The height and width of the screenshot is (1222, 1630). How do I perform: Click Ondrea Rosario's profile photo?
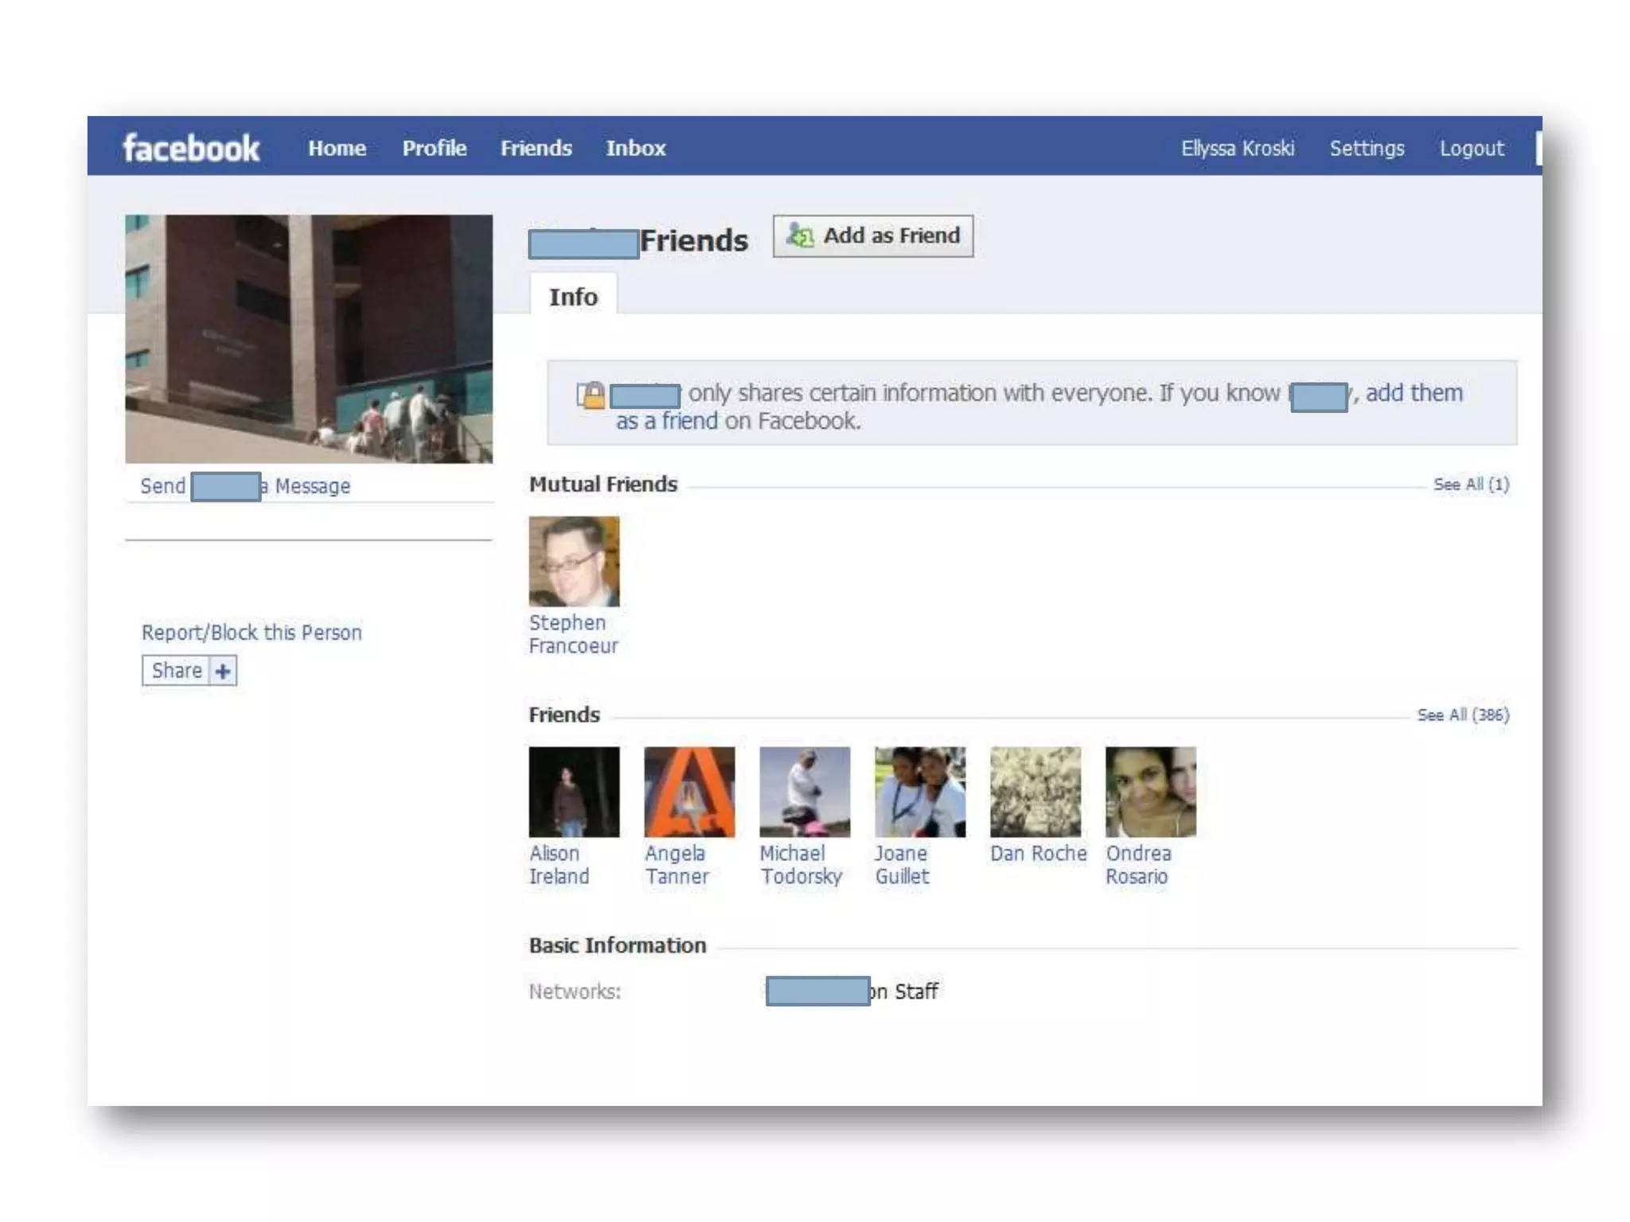click(1151, 792)
